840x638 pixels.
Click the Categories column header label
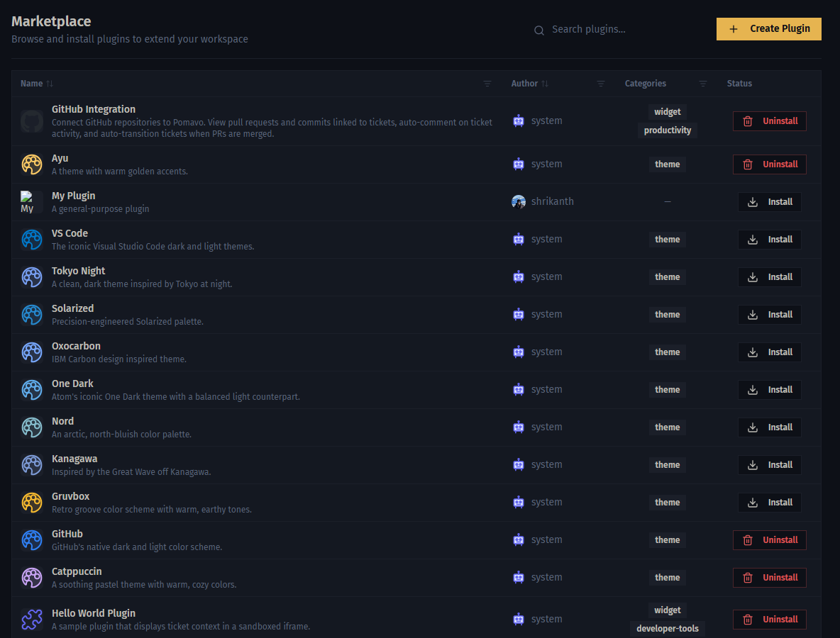click(645, 84)
